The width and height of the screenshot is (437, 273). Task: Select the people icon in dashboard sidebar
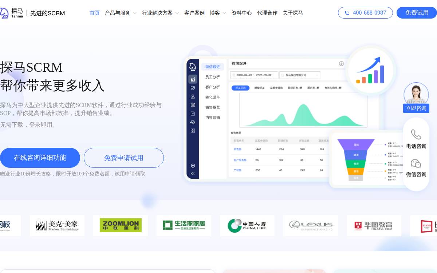tap(193, 96)
